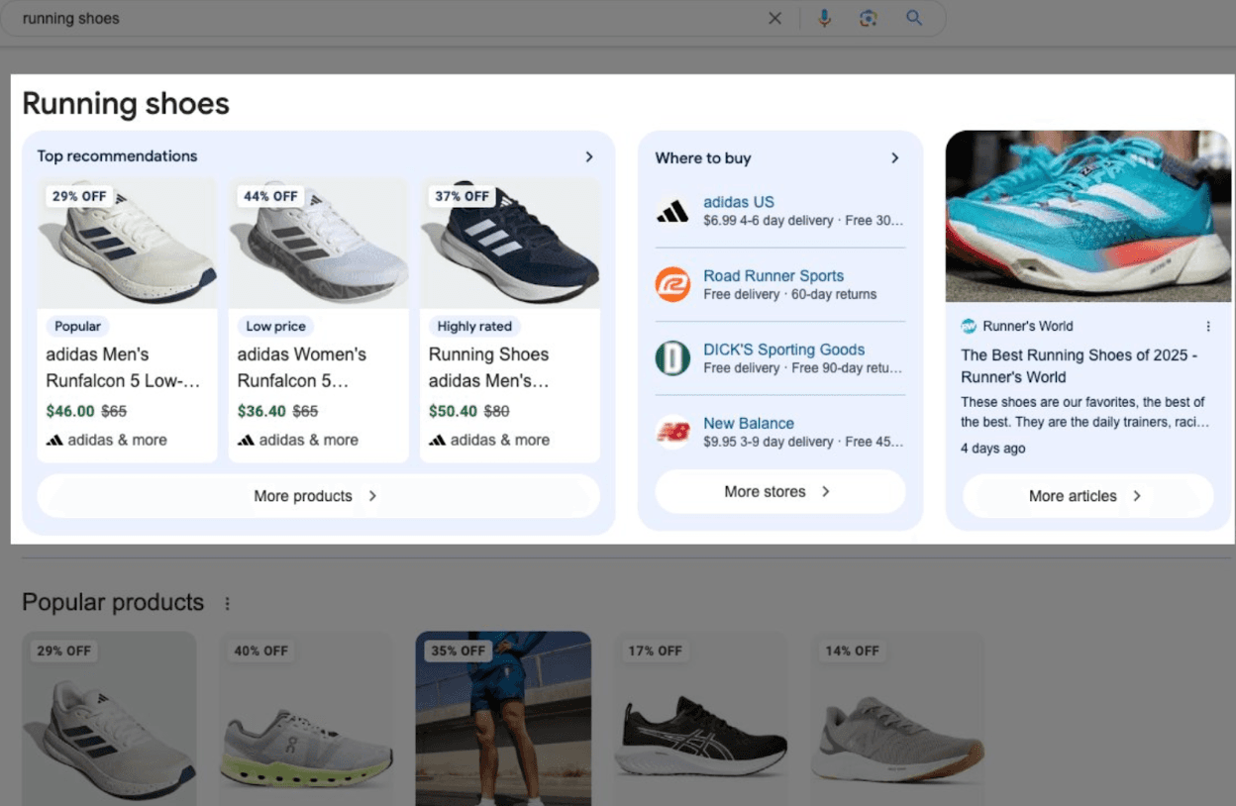Click the $50.40 price
The image size is (1236, 806).
[454, 411]
